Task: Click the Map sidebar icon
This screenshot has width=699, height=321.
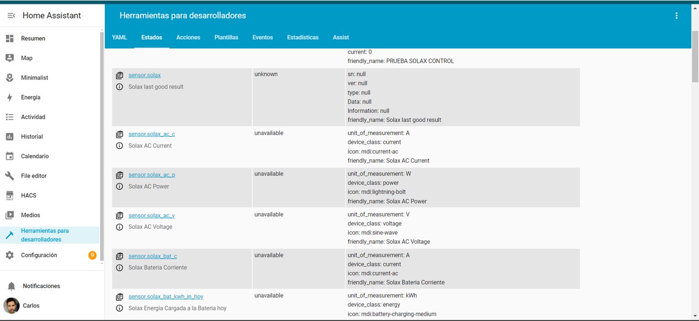Action: [x=9, y=58]
